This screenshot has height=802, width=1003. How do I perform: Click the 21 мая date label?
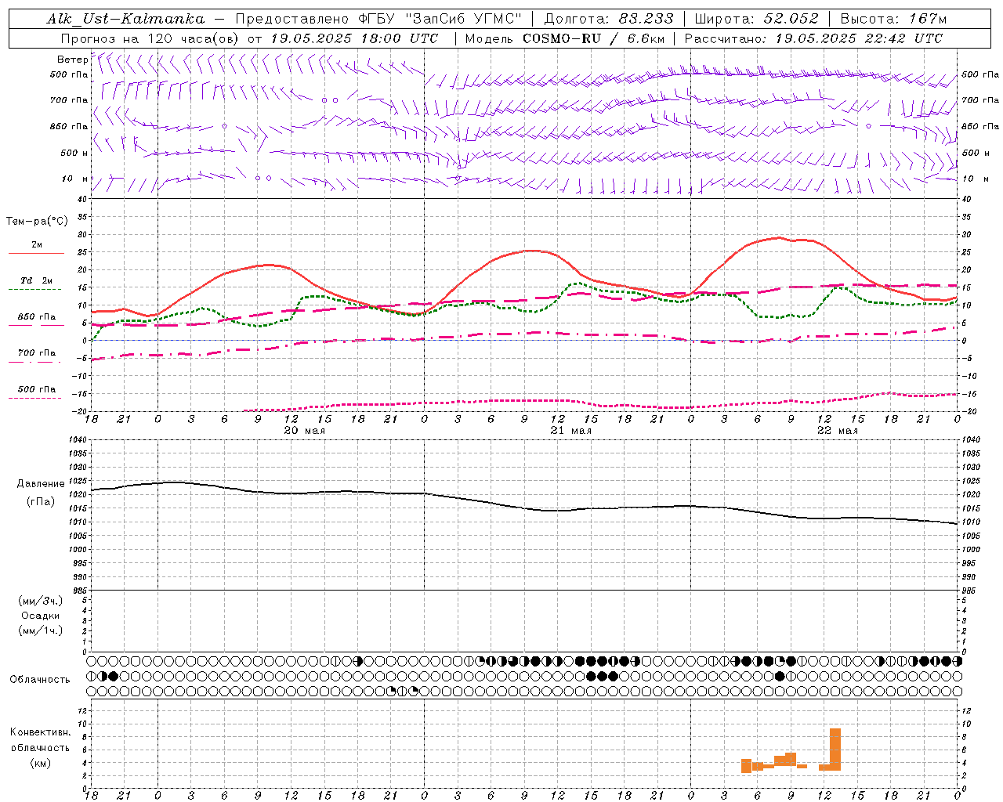[571, 431]
